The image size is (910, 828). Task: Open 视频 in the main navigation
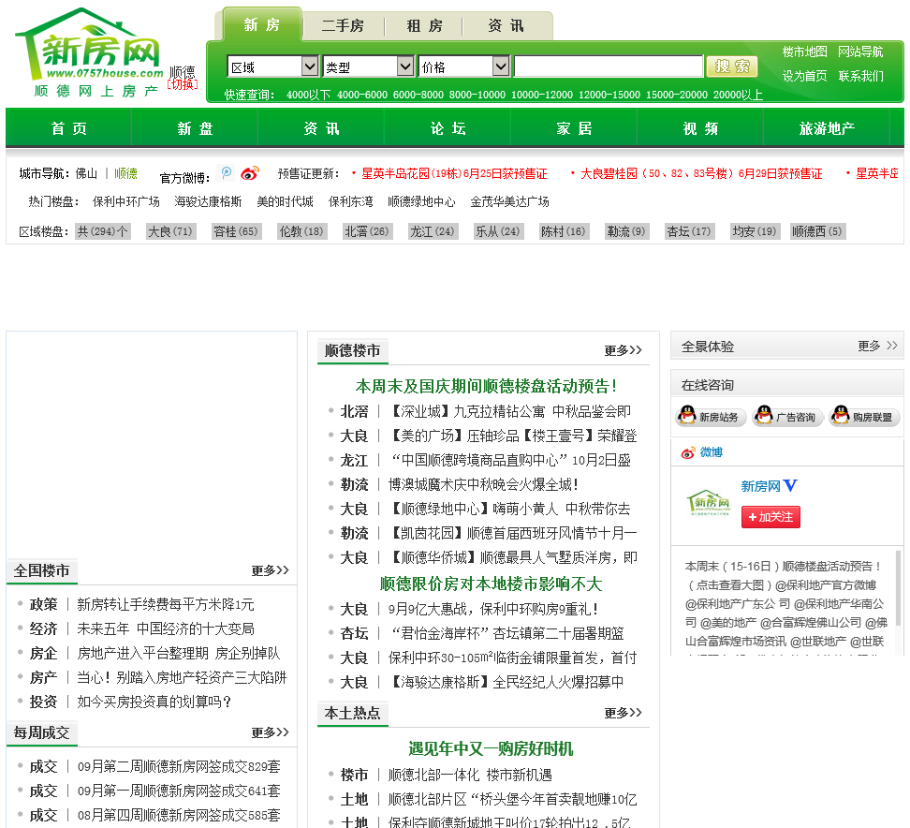[x=700, y=128]
